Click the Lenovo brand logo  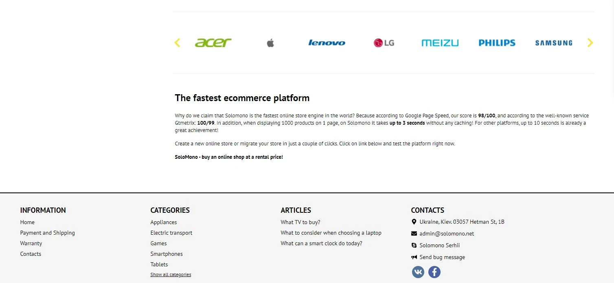point(327,42)
